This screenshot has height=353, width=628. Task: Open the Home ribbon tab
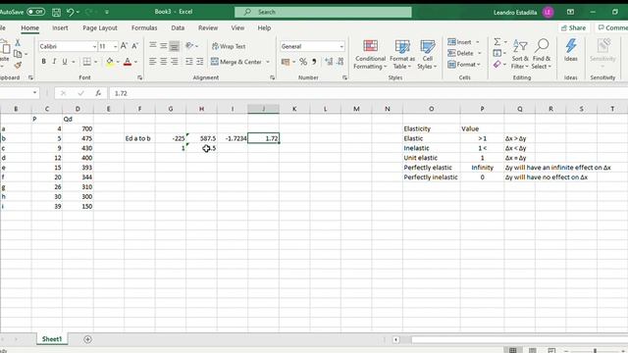(30, 28)
